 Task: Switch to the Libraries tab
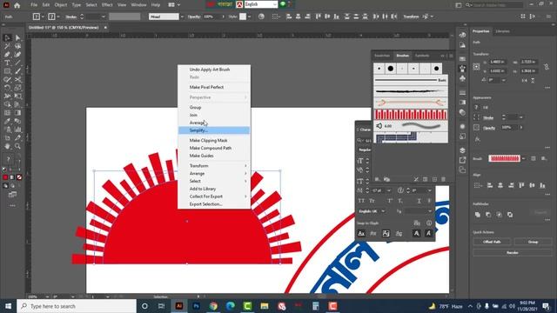(503, 31)
